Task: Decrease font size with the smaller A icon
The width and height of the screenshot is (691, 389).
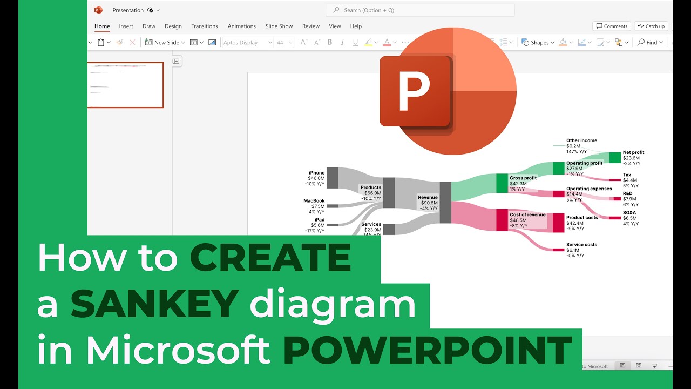Action: tap(316, 42)
